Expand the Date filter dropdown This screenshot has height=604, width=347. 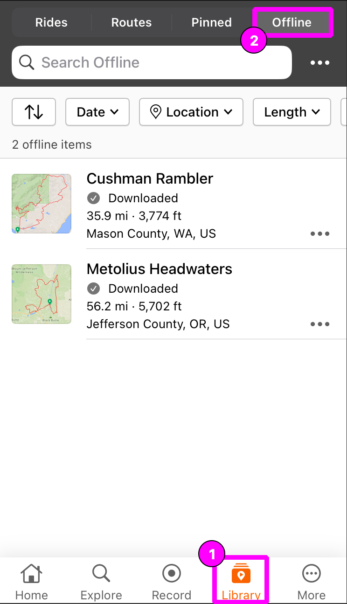pos(97,112)
